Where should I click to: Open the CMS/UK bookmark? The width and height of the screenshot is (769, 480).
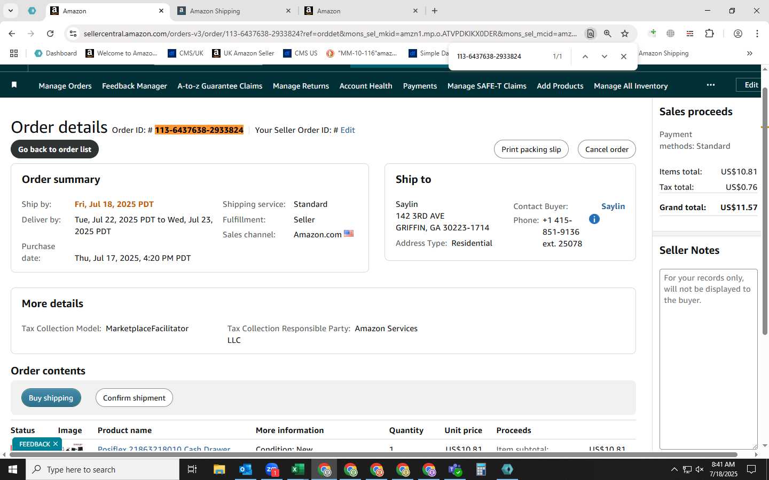(185, 53)
